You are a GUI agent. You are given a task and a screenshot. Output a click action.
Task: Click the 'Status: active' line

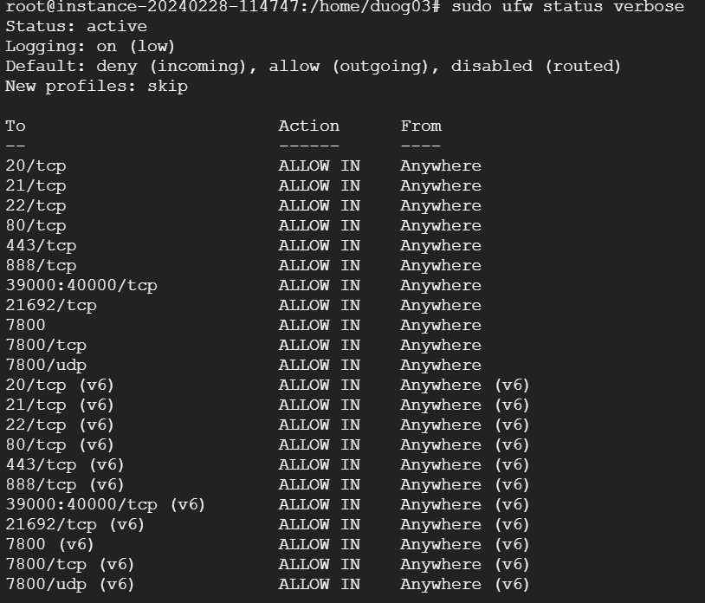point(76,26)
